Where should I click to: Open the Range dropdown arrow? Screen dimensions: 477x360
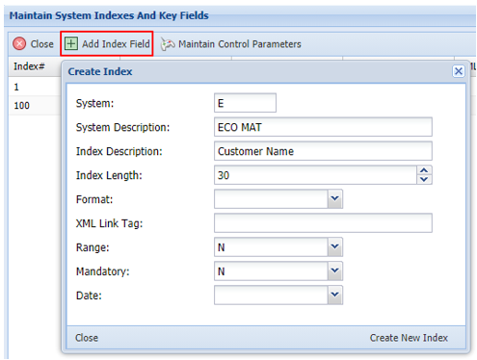tap(334, 246)
